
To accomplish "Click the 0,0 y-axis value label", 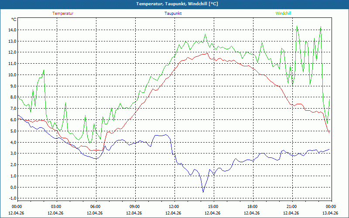I will coord(13,187).
